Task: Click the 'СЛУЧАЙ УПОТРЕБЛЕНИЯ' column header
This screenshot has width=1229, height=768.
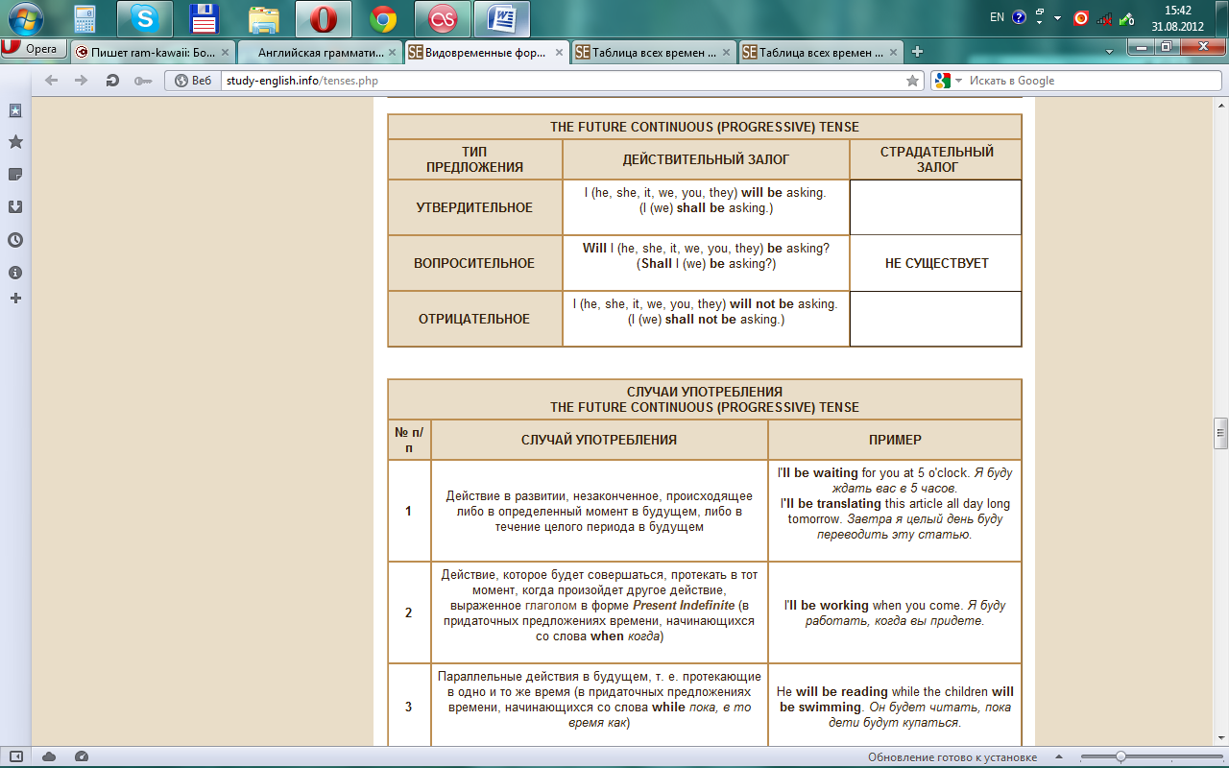Action: (x=599, y=440)
